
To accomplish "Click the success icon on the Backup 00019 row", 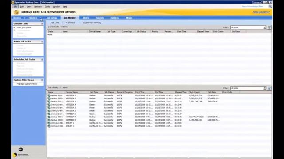I will [49, 102].
